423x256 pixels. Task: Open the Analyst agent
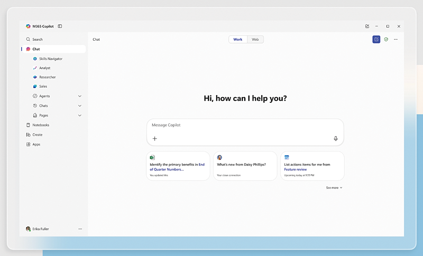(x=45, y=68)
